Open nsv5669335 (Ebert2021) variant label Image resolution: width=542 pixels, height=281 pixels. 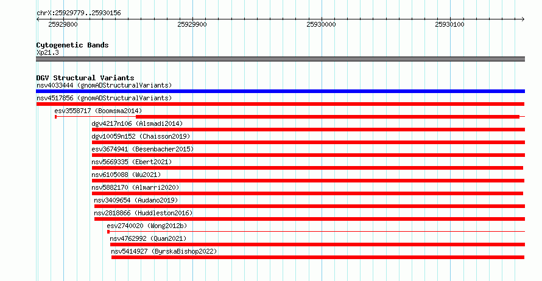click(132, 162)
